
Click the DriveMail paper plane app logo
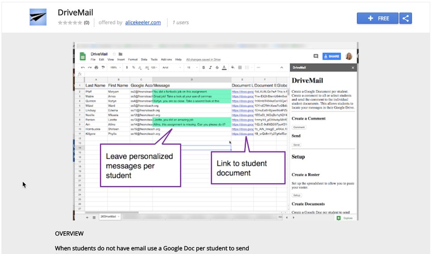(38, 17)
